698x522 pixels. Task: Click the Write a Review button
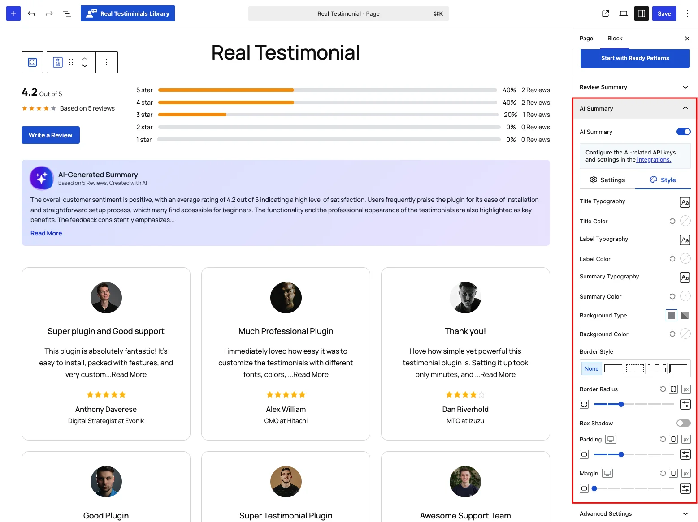pyautogui.click(x=51, y=135)
